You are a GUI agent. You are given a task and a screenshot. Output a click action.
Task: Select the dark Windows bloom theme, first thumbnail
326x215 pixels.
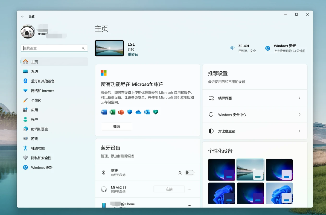click(222, 170)
